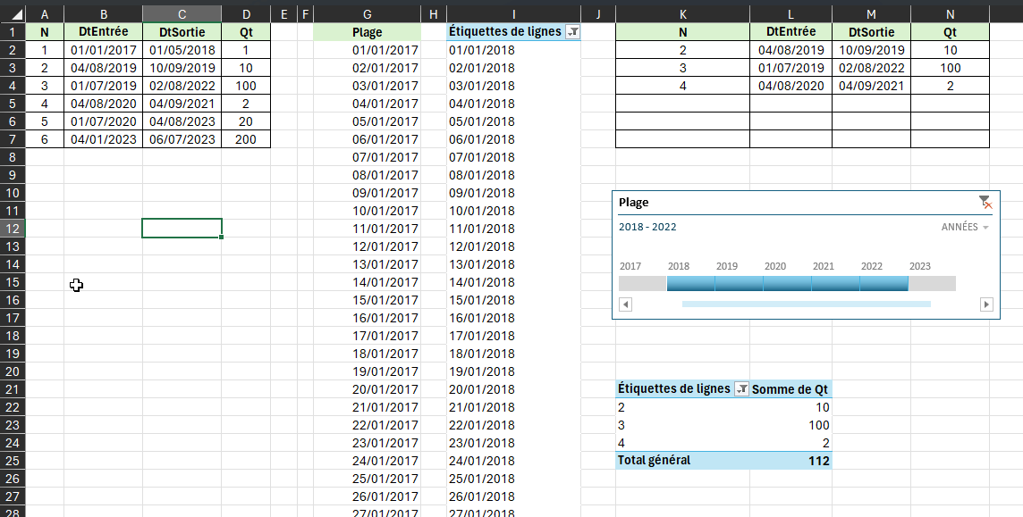
Task: Select column G header
Action: pos(368,14)
